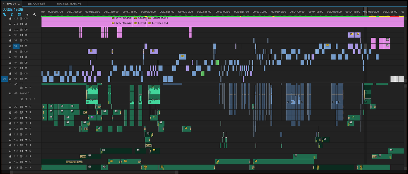This screenshot has width=408, height=174.
Task: Add keyframe diamond on A6
Action: coord(30,99)
